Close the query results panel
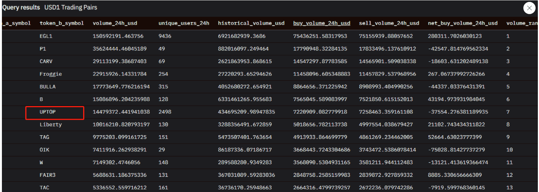Image resolution: width=539 pixels, height=192 pixels. (x=529, y=8)
